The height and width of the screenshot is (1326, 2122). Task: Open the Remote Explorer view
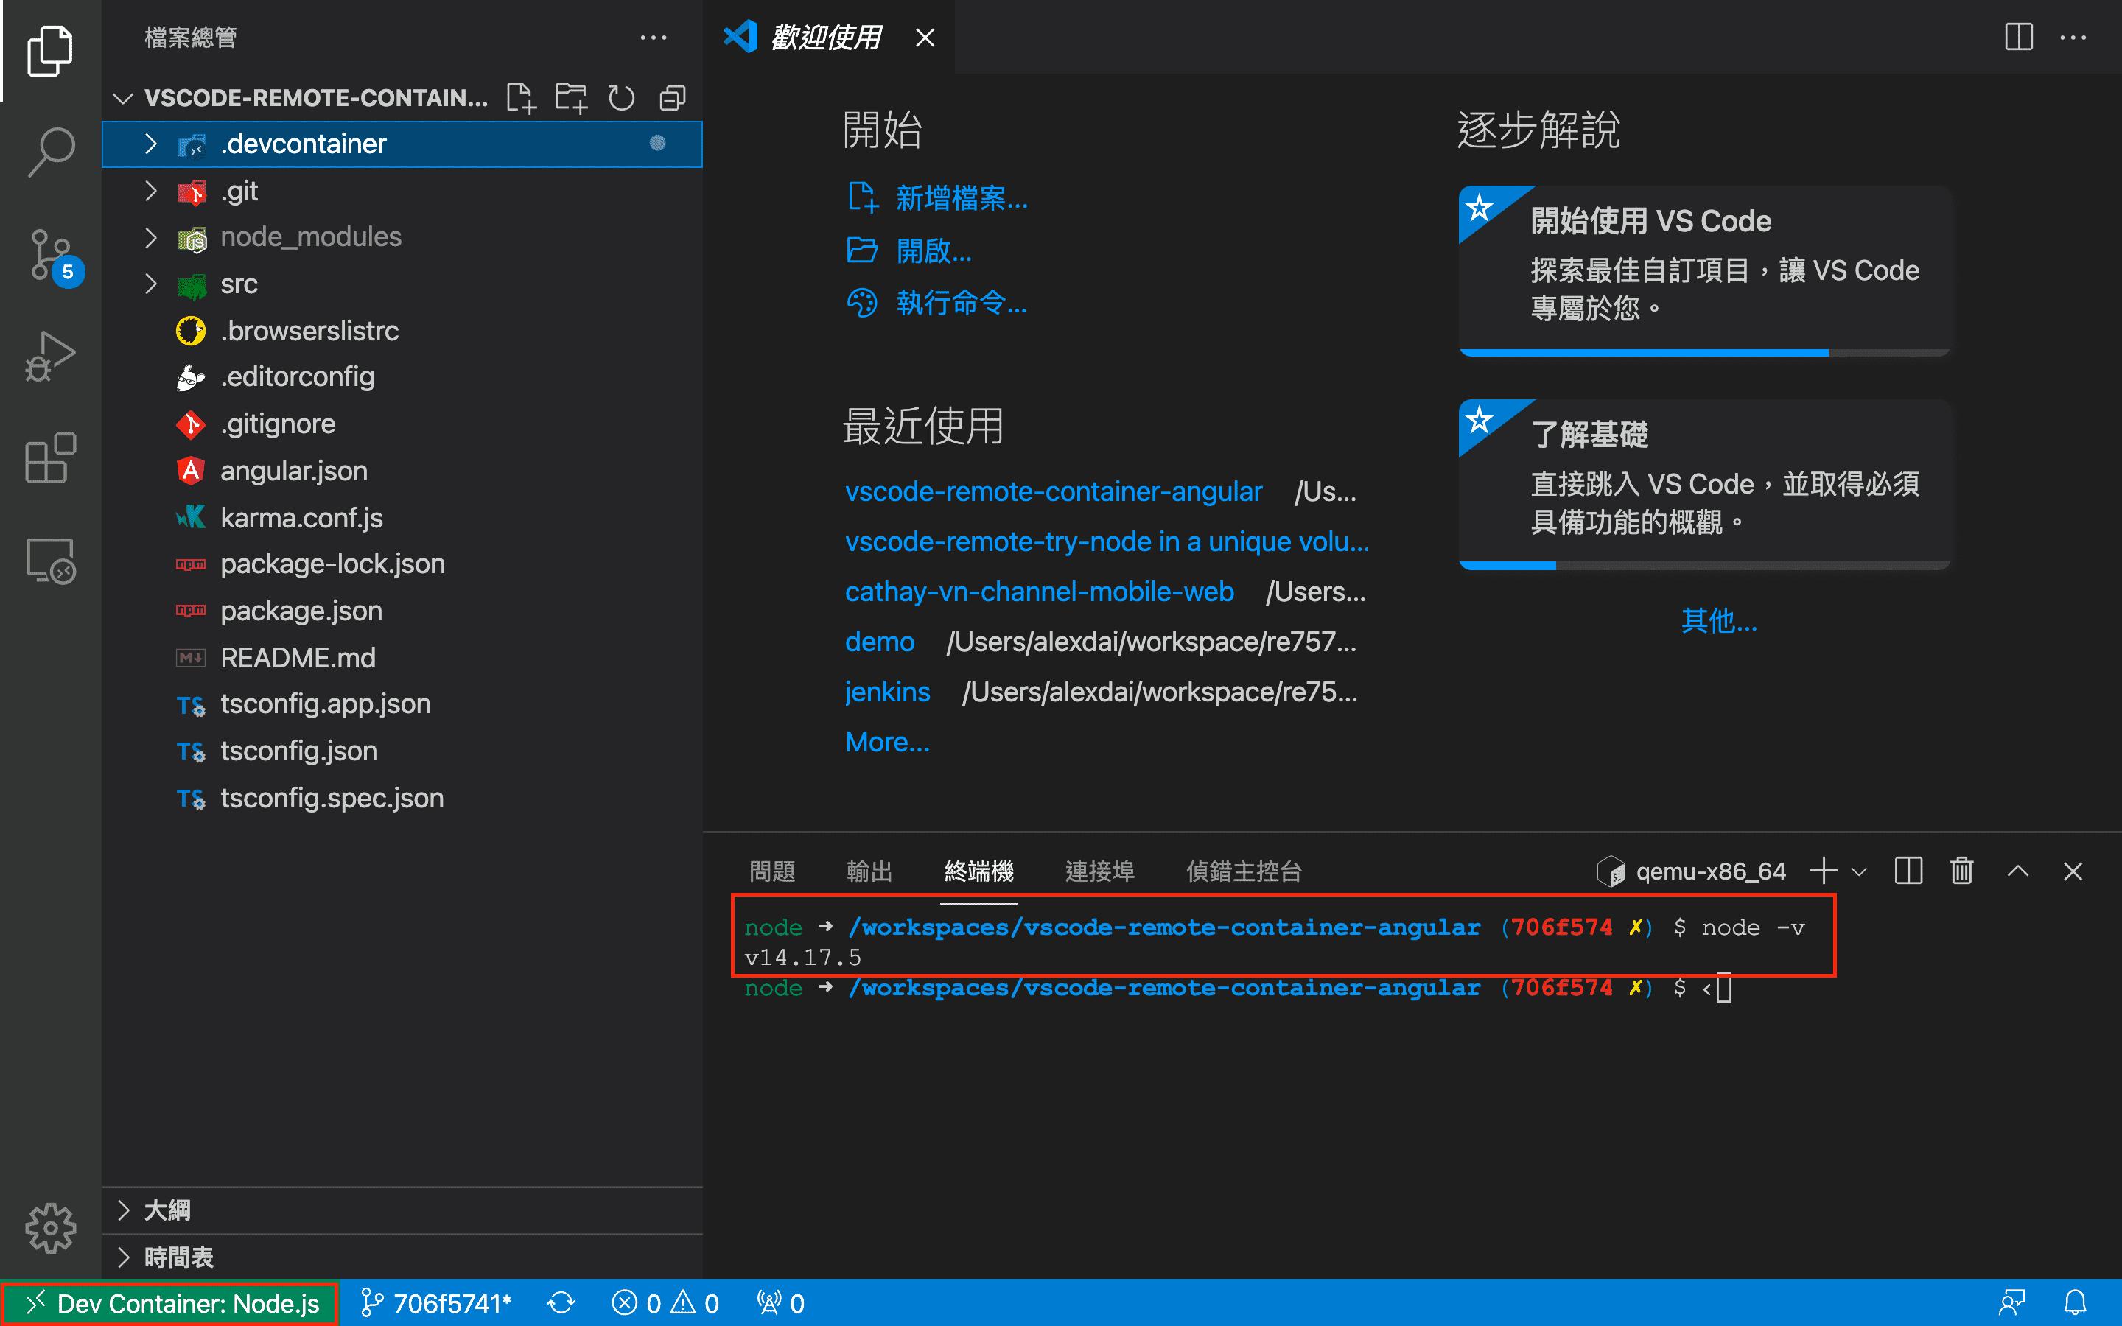[50, 561]
